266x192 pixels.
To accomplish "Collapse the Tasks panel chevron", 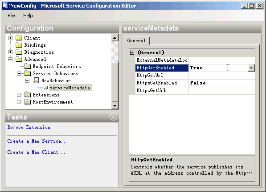I will [113, 117].
